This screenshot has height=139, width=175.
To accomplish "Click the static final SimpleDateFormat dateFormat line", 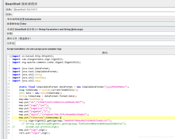I will (74, 87).
